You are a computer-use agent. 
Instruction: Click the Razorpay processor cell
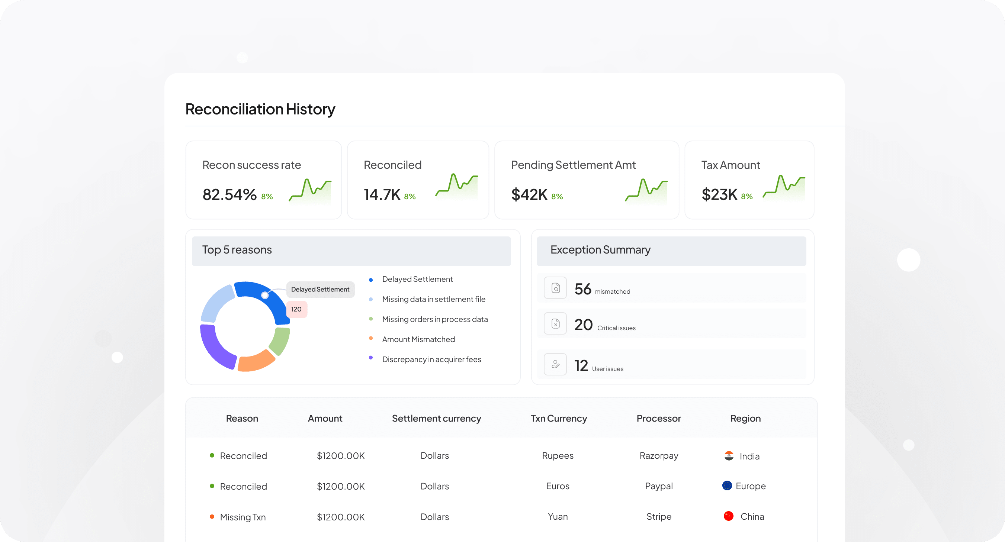[x=659, y=456]
